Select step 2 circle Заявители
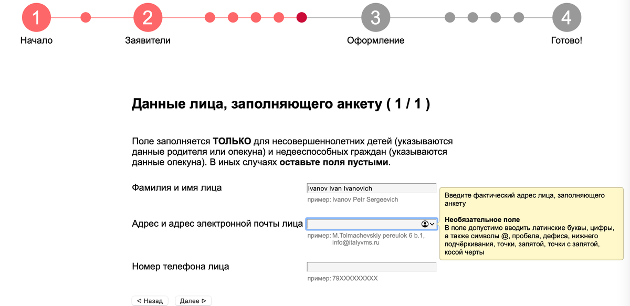Viewport: 630px width, 306px height. 148,17
